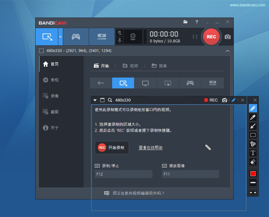This screenshot has height=217, width=269.
Task: Select the eraser tool
Action: (253, 162)
